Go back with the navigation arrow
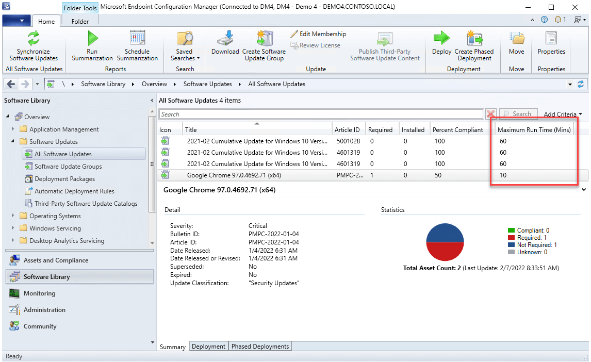The image size is (591, 362). [11, 84]
